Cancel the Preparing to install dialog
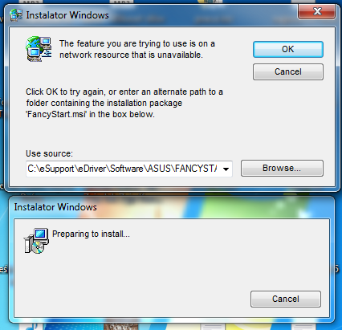Viewport: 342px width, 330px height. click(x=286, y=299)
